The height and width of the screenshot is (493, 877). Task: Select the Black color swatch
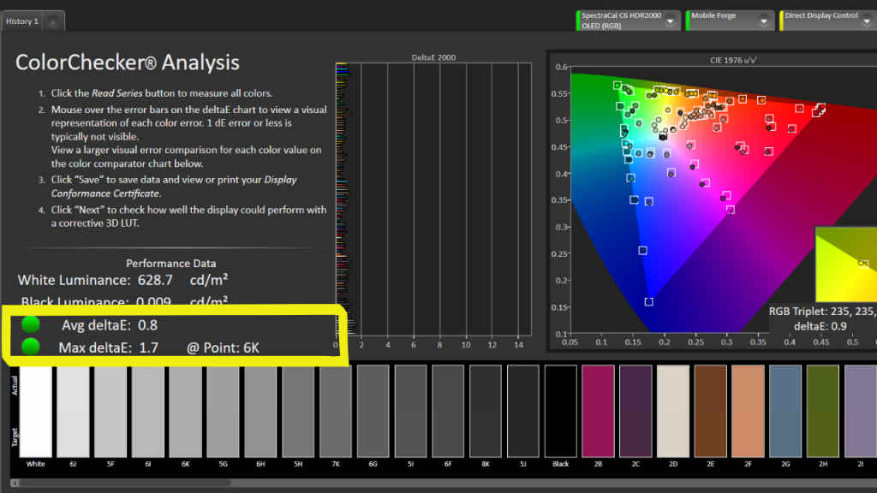[560, 411]
